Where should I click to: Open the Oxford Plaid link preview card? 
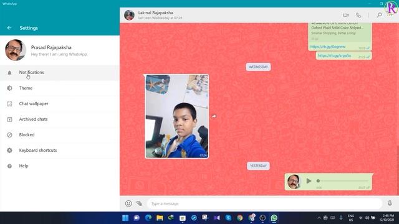click(340, 32)
